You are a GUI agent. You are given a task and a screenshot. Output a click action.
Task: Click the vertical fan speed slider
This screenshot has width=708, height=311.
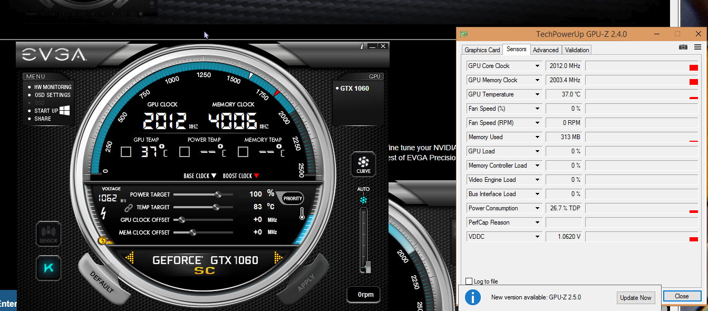tap(364, 240)
